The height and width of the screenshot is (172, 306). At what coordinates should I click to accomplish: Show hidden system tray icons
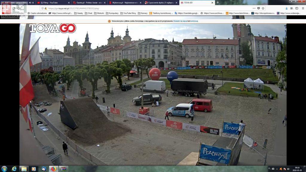click(x=277, y=169)
